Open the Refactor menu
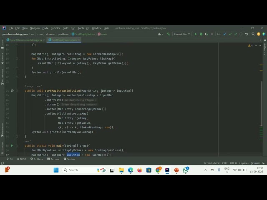 pos(55,28)
